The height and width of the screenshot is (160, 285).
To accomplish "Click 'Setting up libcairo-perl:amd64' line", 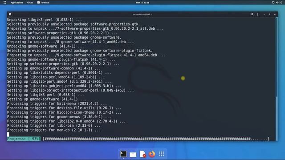I will click(56, 77).
